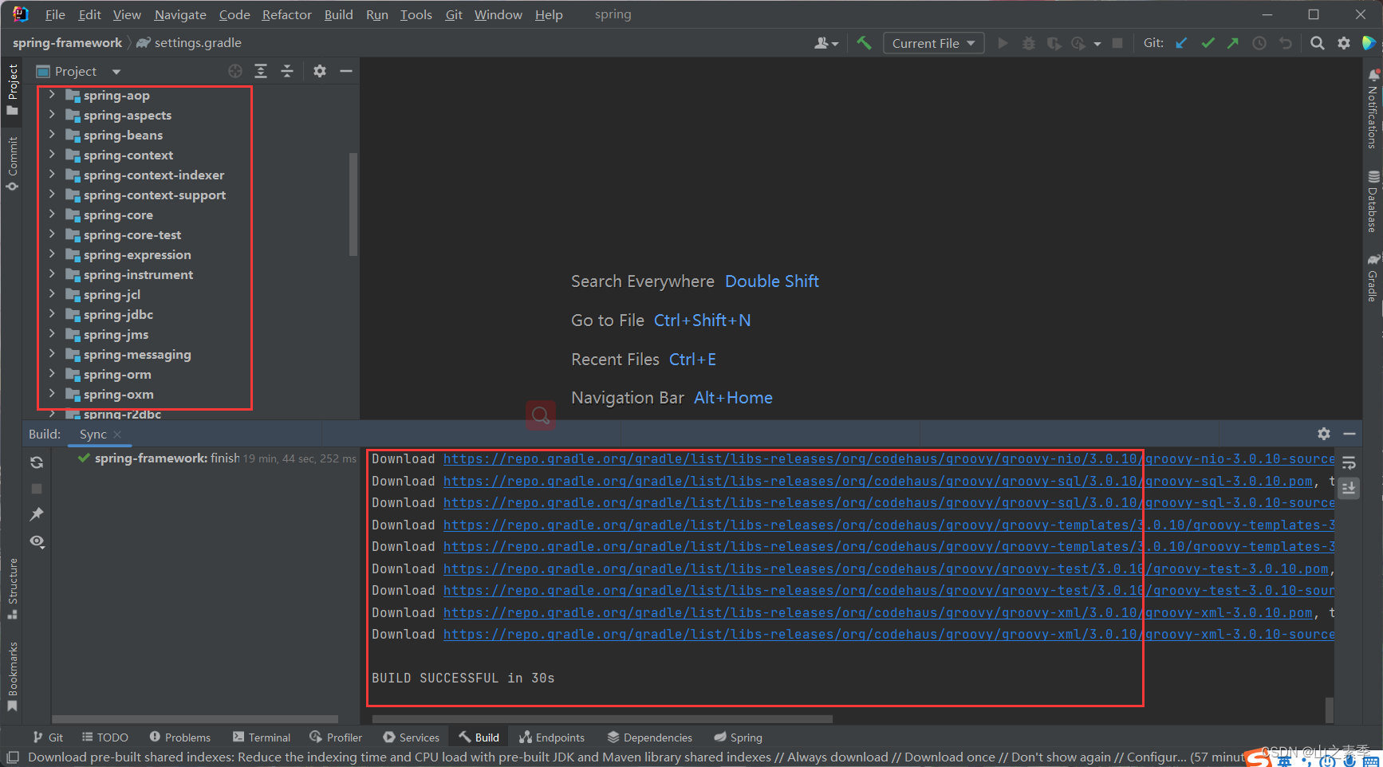This screenshot has height=767, width=1383.
Task: Click the Git Rollback undo icon
Action: coord(1286,43)
